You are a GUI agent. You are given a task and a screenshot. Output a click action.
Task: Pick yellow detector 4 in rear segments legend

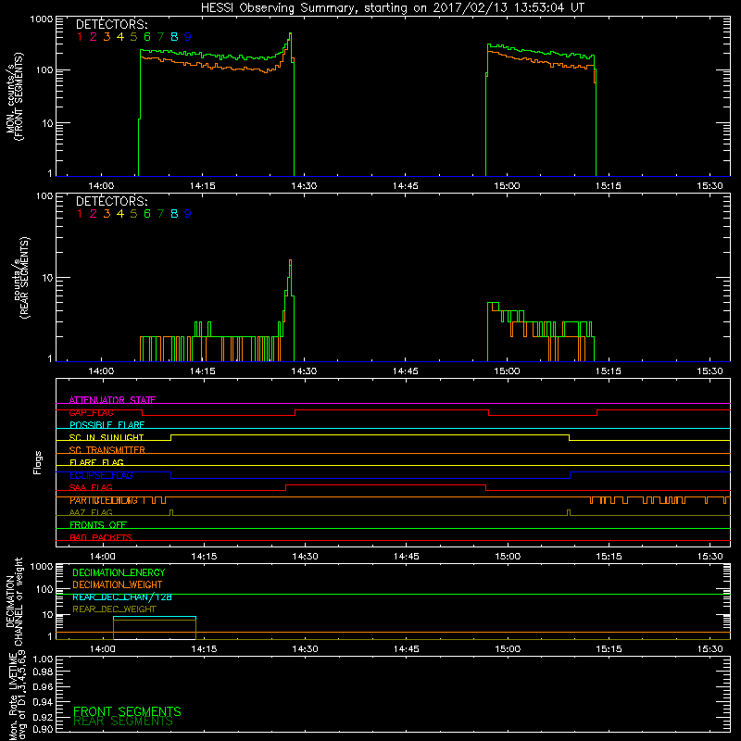(x=120, y=214)
